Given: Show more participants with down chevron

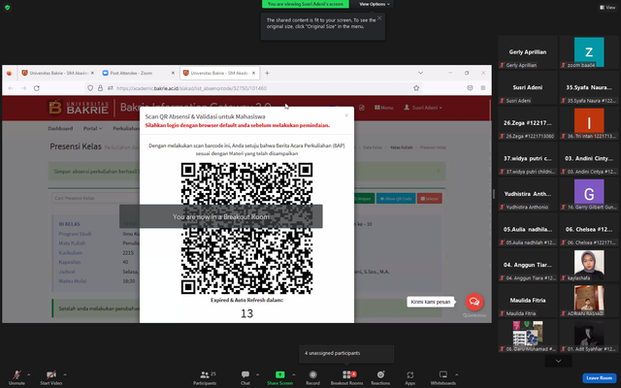Looking at the screenshot, I should 559,361.
